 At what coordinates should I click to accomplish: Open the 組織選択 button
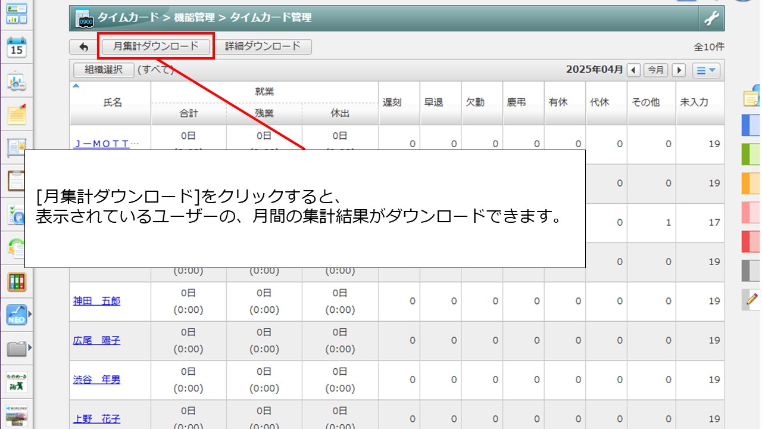coord(104,70)
